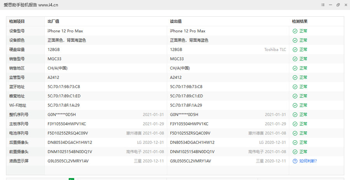Viewport: 350px width, 180px height.
Task: Click factory mainboard serial F3Y105504HWPV1KC
Action: click(67, 124)
